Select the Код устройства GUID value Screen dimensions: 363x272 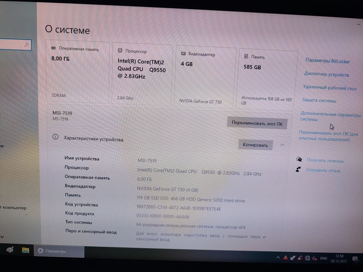[x=179, y=208]
